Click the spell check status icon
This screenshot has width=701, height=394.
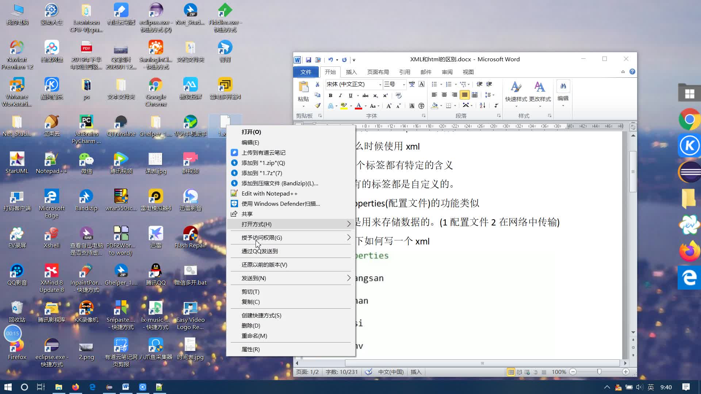369,372
